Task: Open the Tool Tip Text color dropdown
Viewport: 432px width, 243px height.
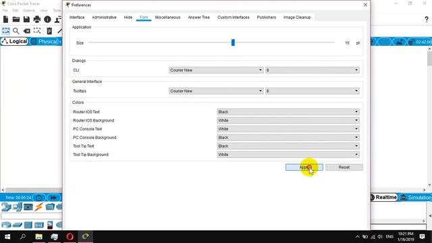Action: point(288,146)
